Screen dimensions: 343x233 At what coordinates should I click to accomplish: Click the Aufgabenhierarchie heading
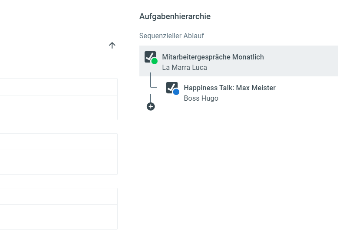coord(175,16)
